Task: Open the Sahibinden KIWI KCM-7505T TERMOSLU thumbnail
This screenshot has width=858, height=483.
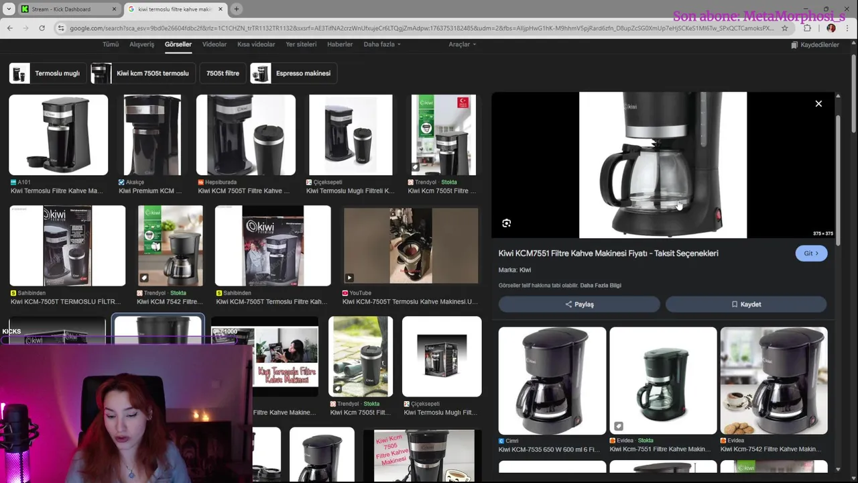Action: pos(67,246)
